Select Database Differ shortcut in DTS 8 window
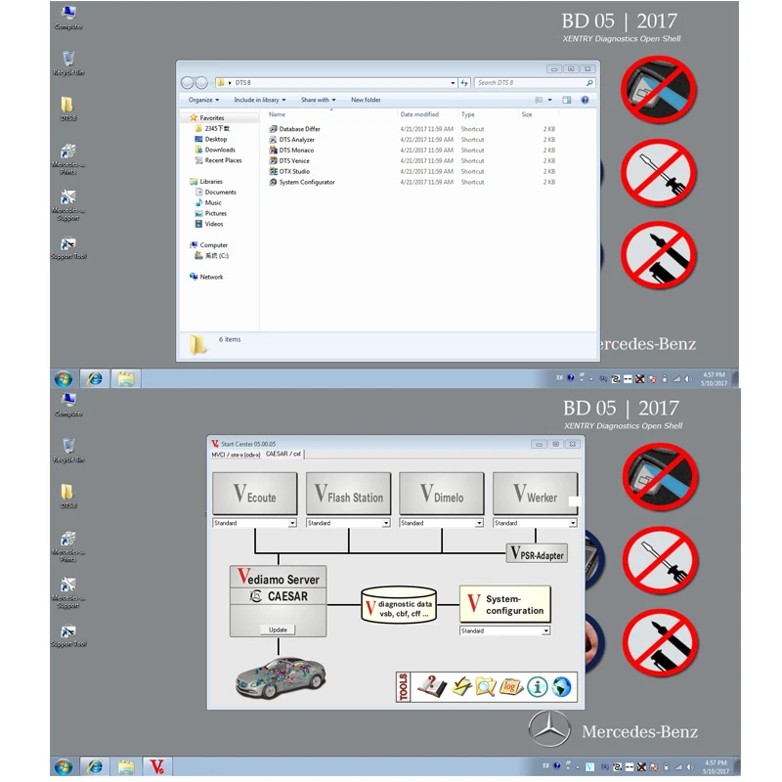Viewport: 782px width, 782px height. (299, 129)
